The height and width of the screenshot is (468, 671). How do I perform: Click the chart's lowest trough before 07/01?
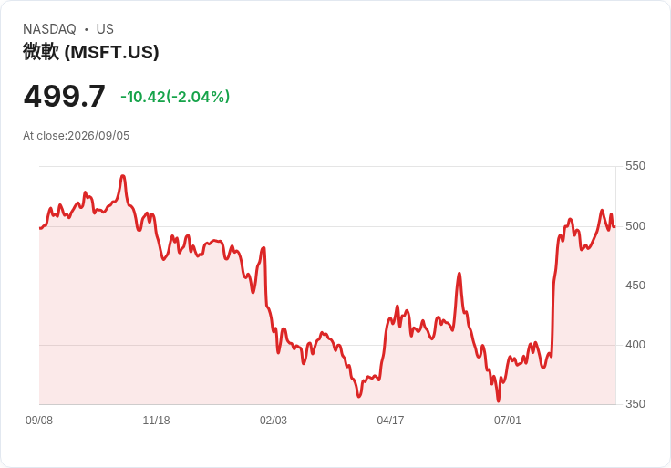(x=498, y=400)
